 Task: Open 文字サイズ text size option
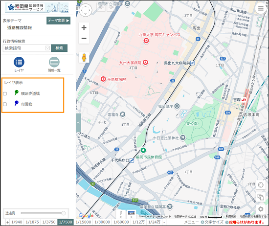click(212, 222)
